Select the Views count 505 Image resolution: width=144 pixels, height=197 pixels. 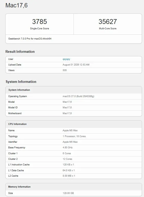coord(65,70)
